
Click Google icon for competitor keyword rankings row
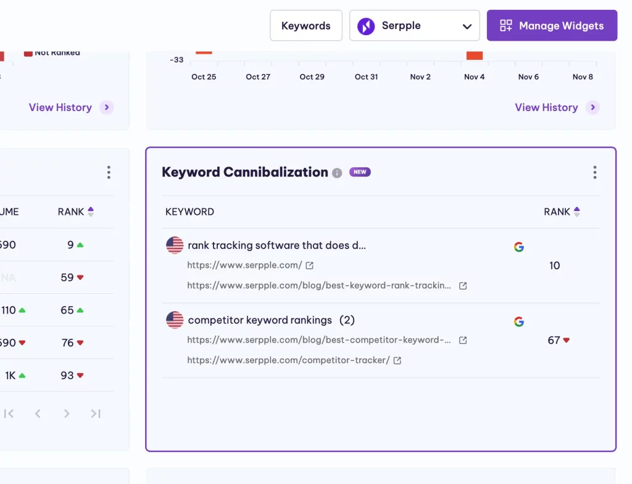[x=518, y=322]
